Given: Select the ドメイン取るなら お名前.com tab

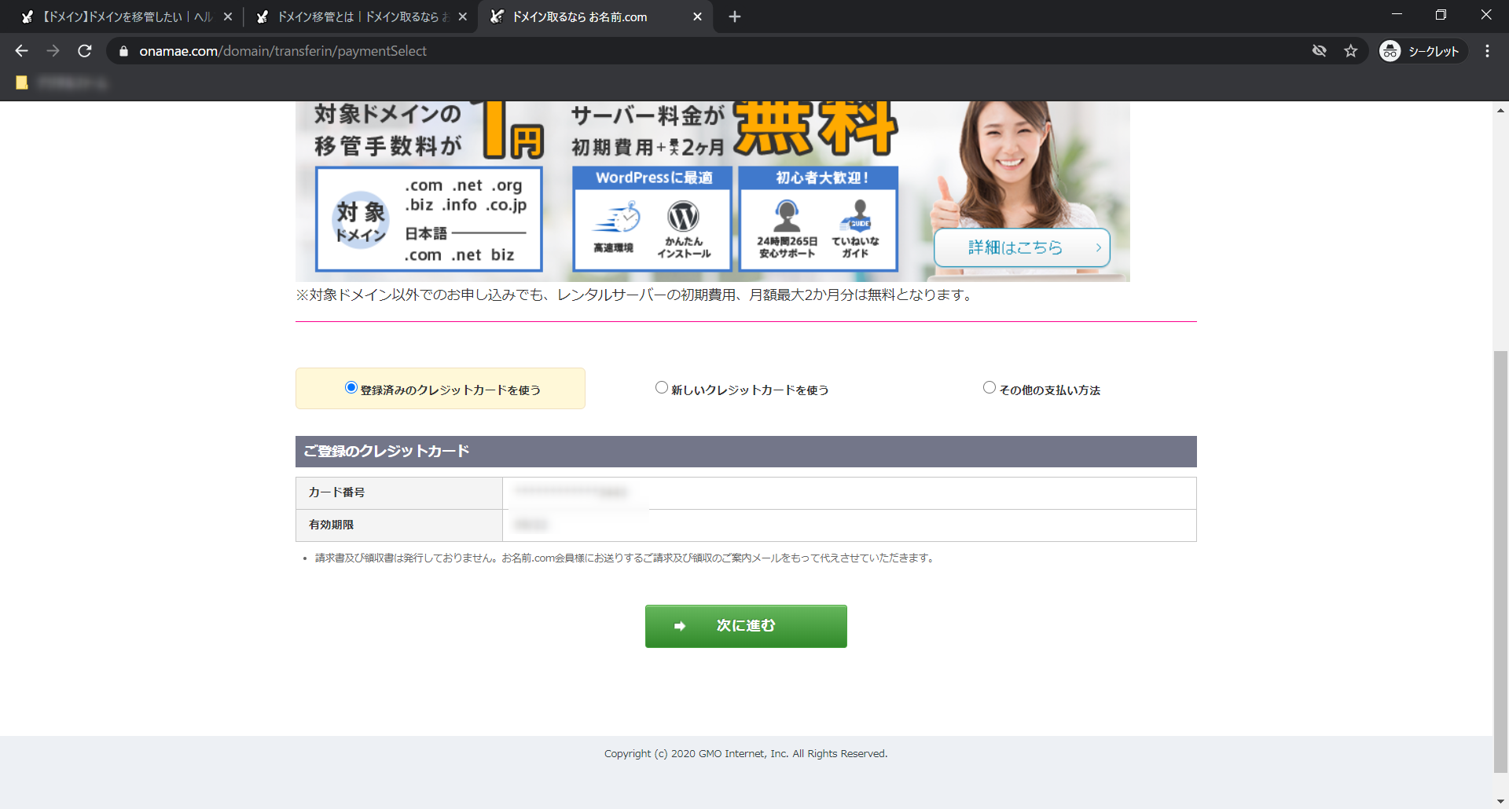Looking at the screenshot, I should 593,16.
